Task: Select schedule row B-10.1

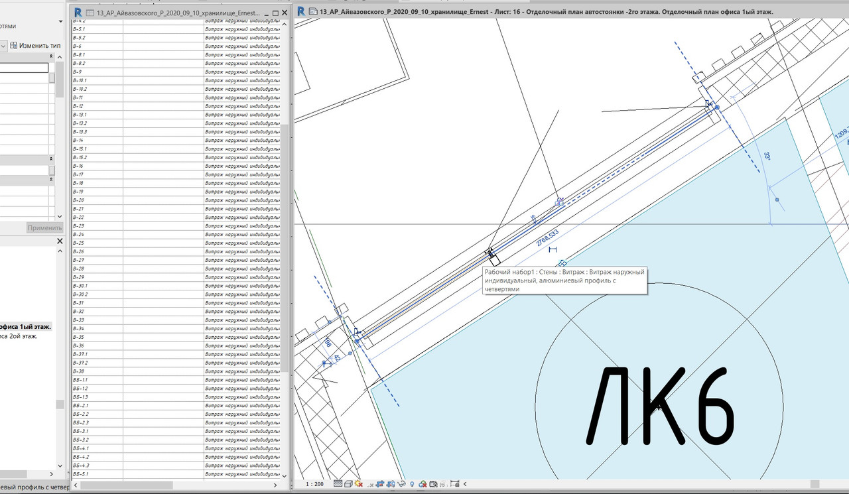Action: click(176, 80)
